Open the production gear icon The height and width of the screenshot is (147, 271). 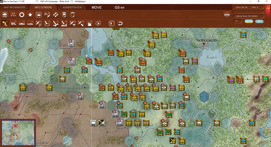pyautogui.click(x=22, y=15)
